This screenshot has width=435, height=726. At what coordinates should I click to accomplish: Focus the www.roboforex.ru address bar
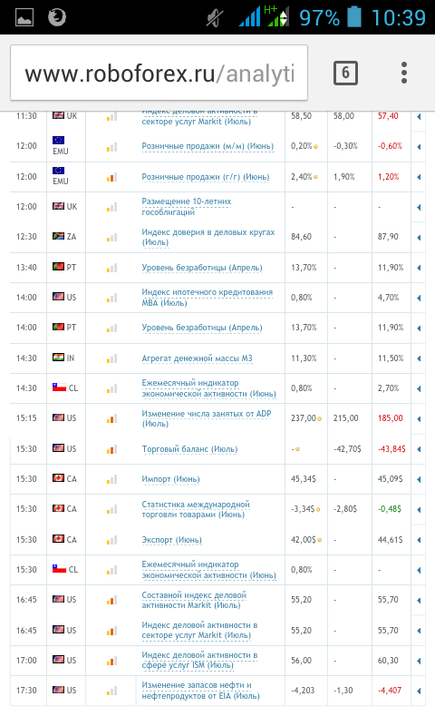159,73
